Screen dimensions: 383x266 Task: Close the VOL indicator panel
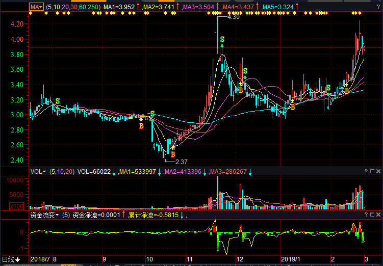tap(378, 171)
